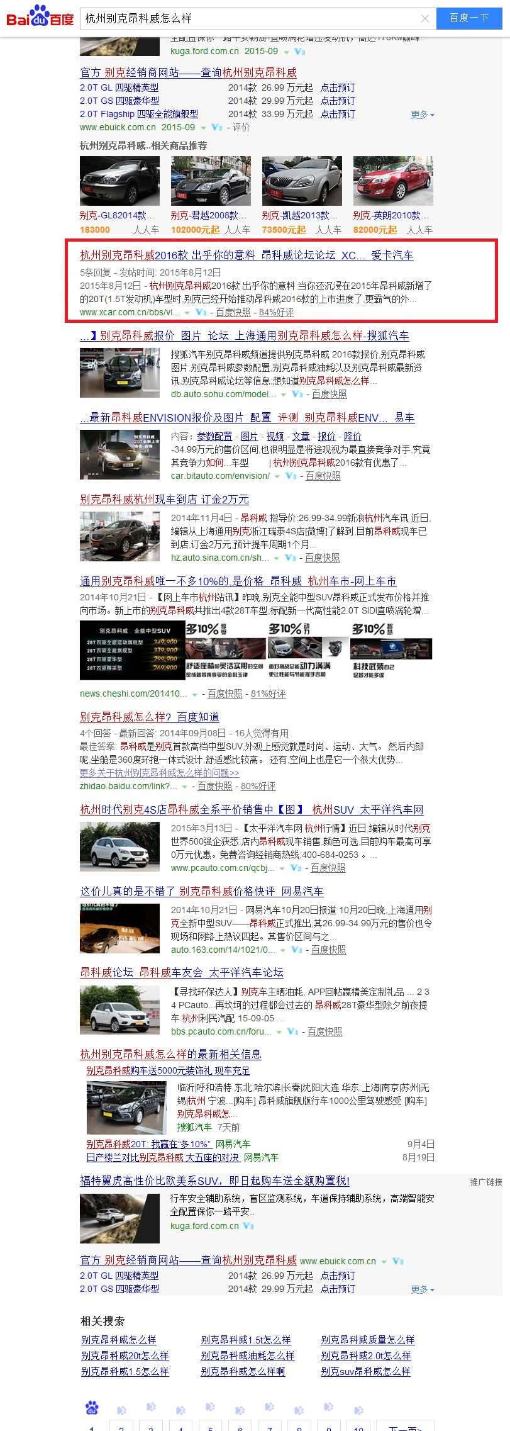
Task: Open 别克昂科威怎么样? 百度知道 result
Action: (x=150, y=717)
